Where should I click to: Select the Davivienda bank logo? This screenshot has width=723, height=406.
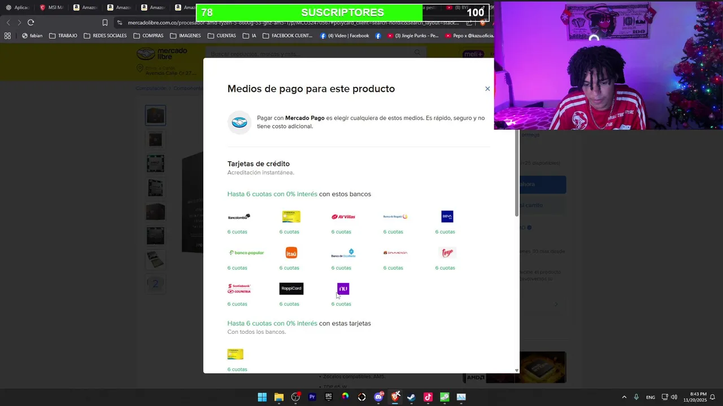pos(395,253)
